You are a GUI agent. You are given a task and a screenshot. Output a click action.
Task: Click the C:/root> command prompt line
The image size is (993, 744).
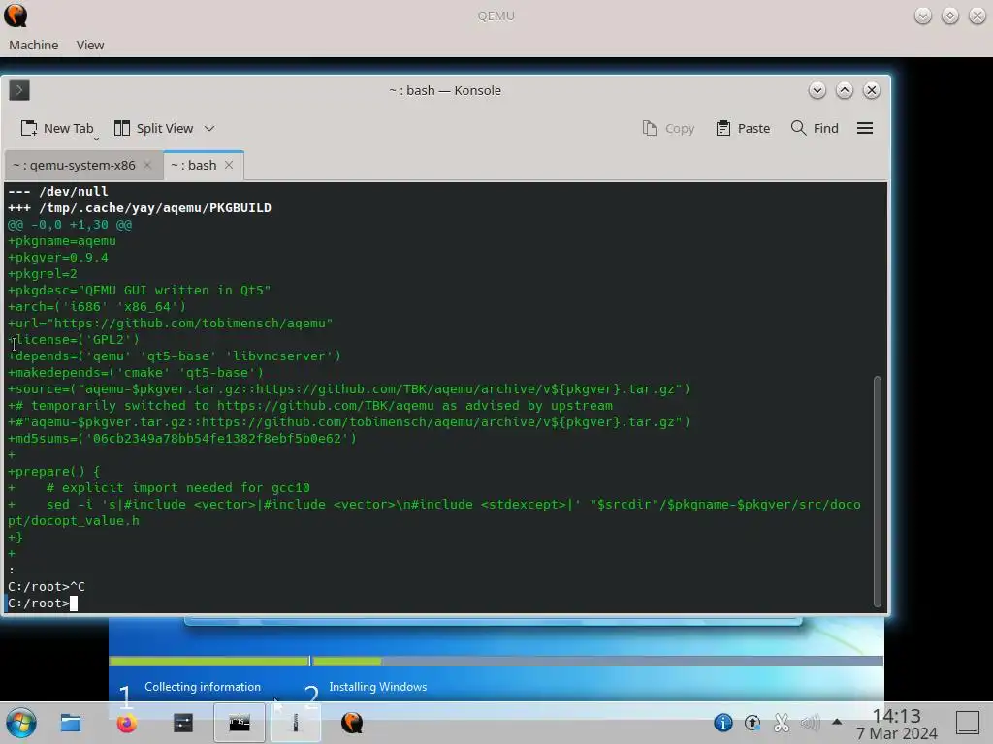43,604
